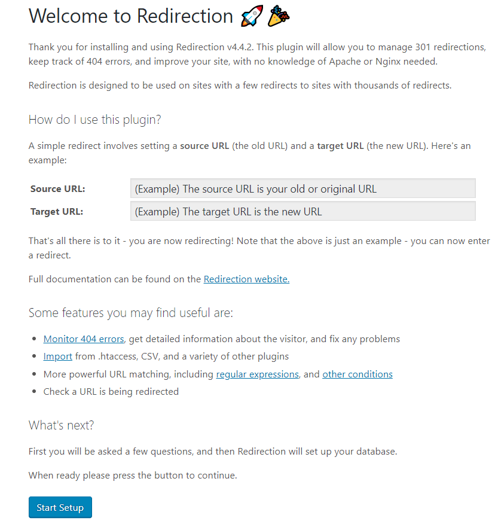Image resolution: width=498 pixels, height=521 pixels.
Task: Click bold target URL text in paragraph
Action: [340, 145]
